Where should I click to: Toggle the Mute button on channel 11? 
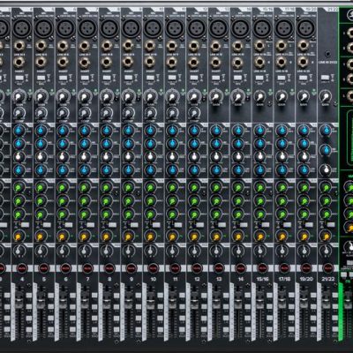click(x=175, y=268)
